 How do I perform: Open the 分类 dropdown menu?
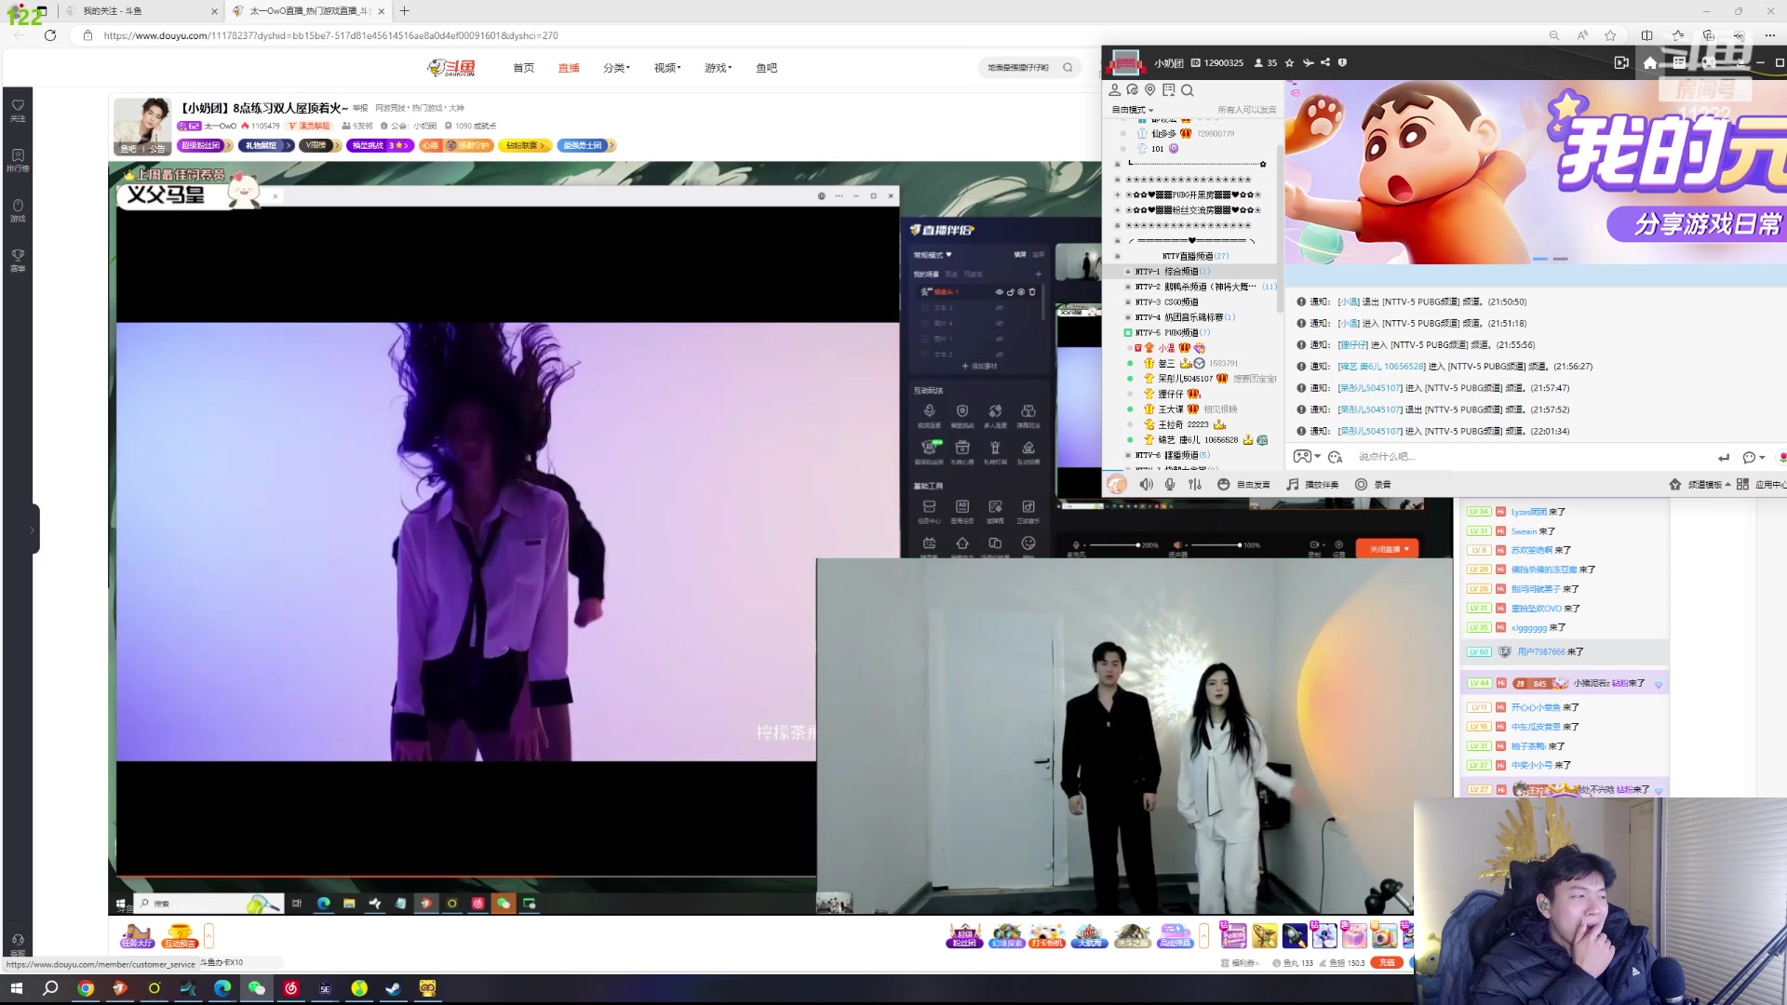tap(616, 68)
